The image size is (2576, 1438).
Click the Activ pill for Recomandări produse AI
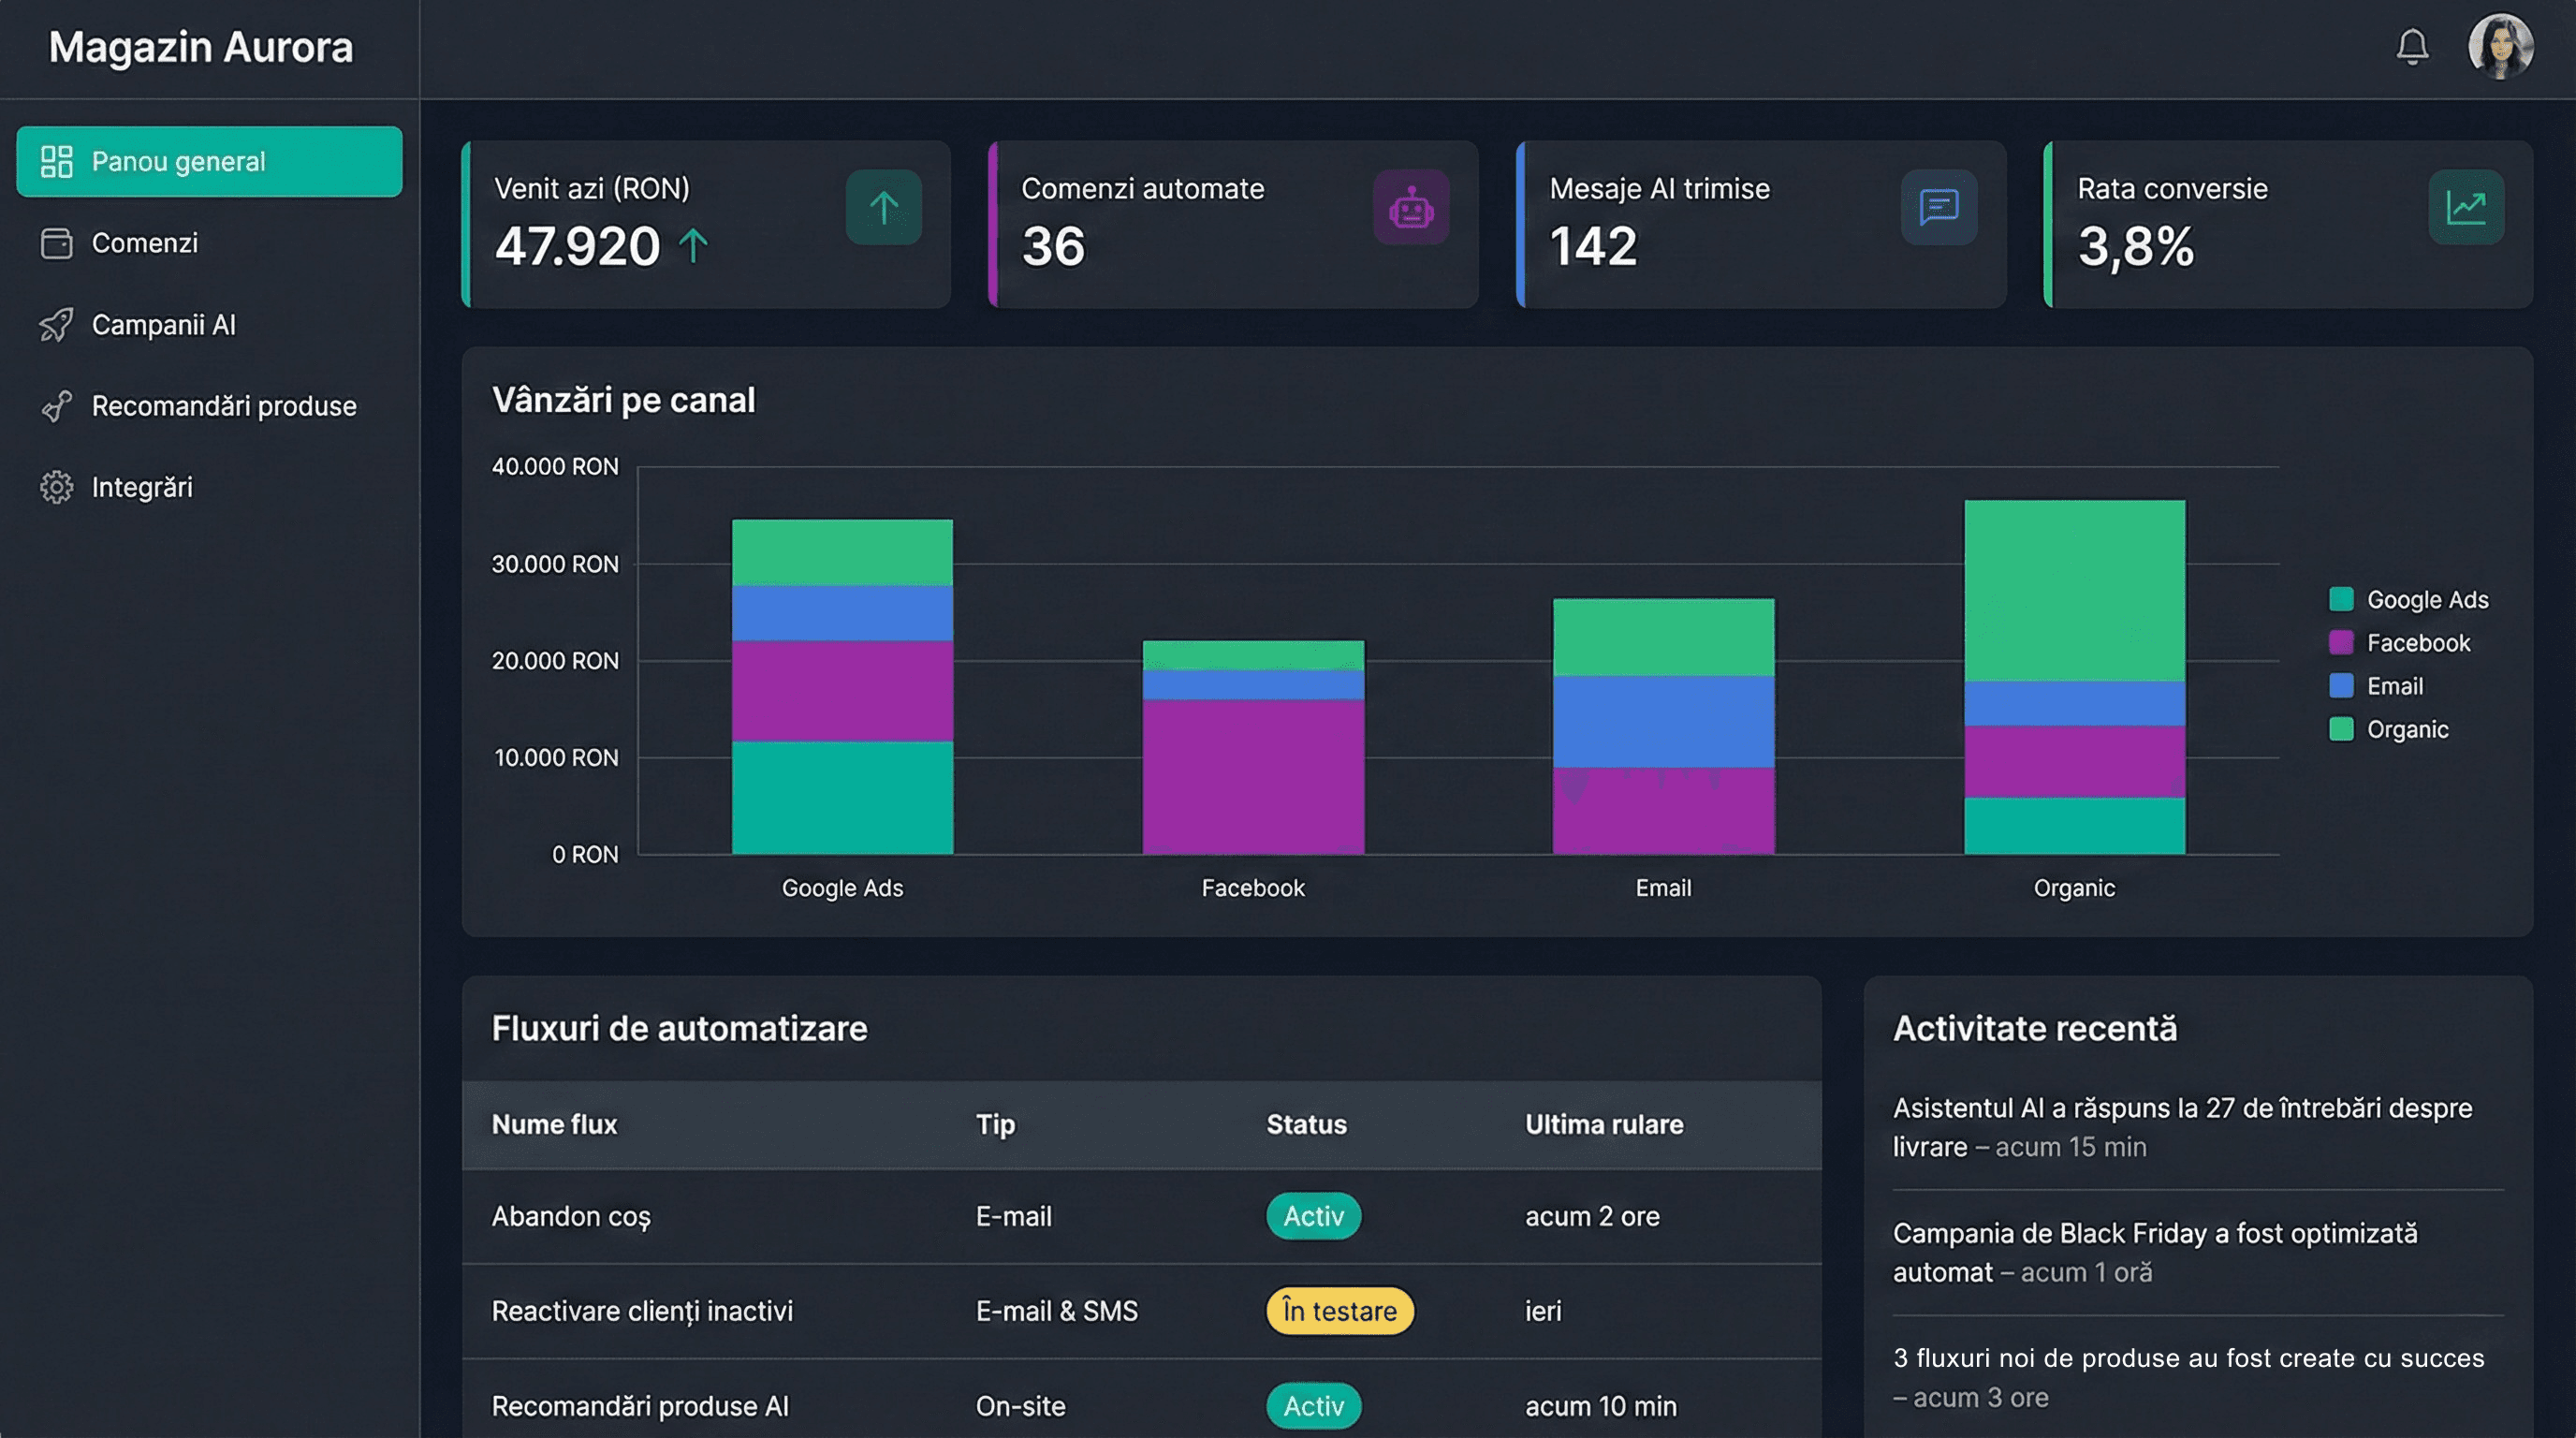(1313, 1405)
